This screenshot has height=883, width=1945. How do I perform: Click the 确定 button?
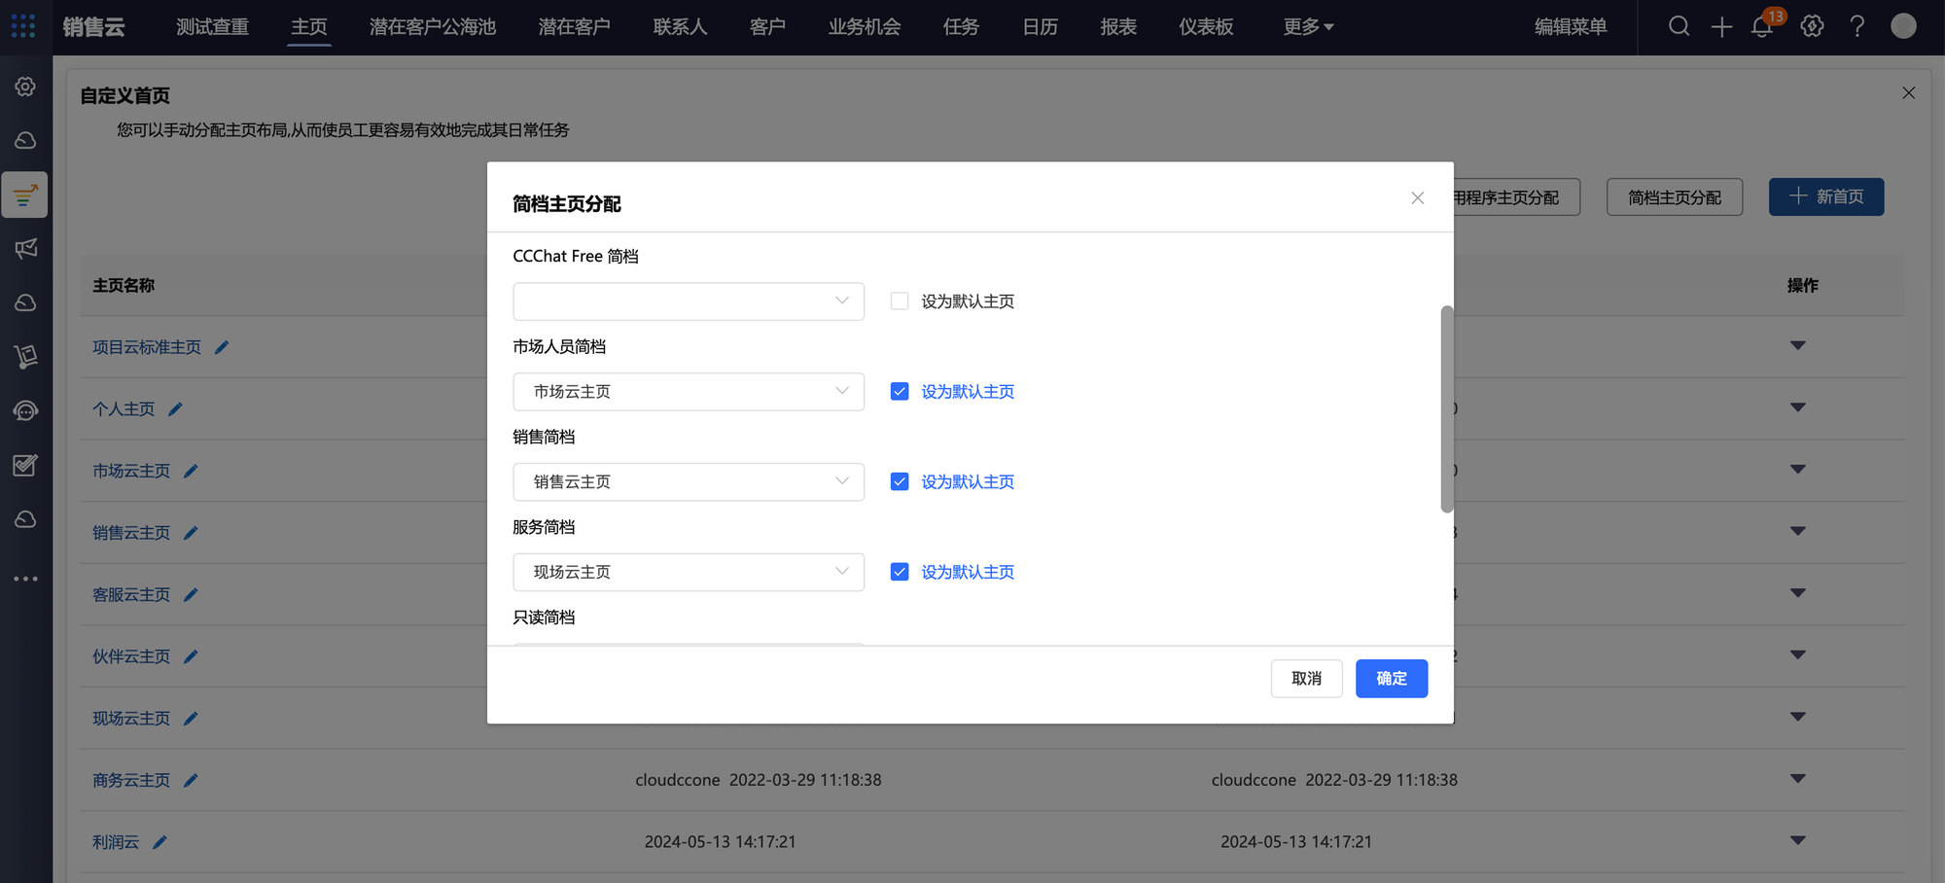click(x=1391, y=679)
